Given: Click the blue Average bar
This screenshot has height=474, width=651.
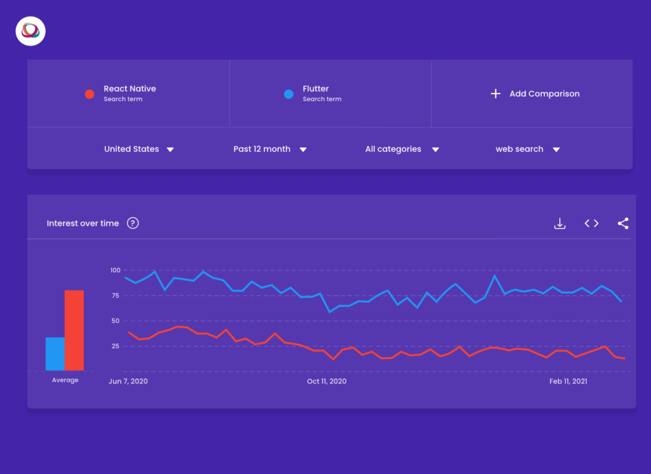Looking at the screenshot, I should pos(55,354).
